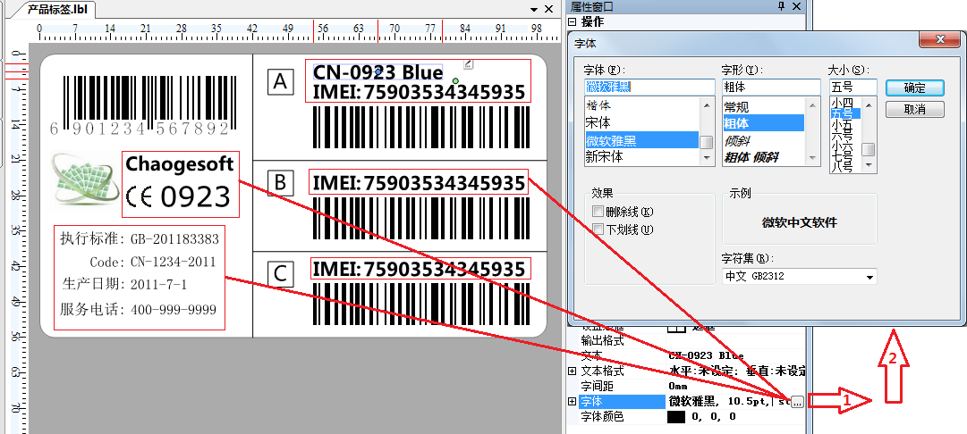Click the edit handle icon near CN-0923 Blue
Viewport: 967px width, 434px height.
[468, 64]
